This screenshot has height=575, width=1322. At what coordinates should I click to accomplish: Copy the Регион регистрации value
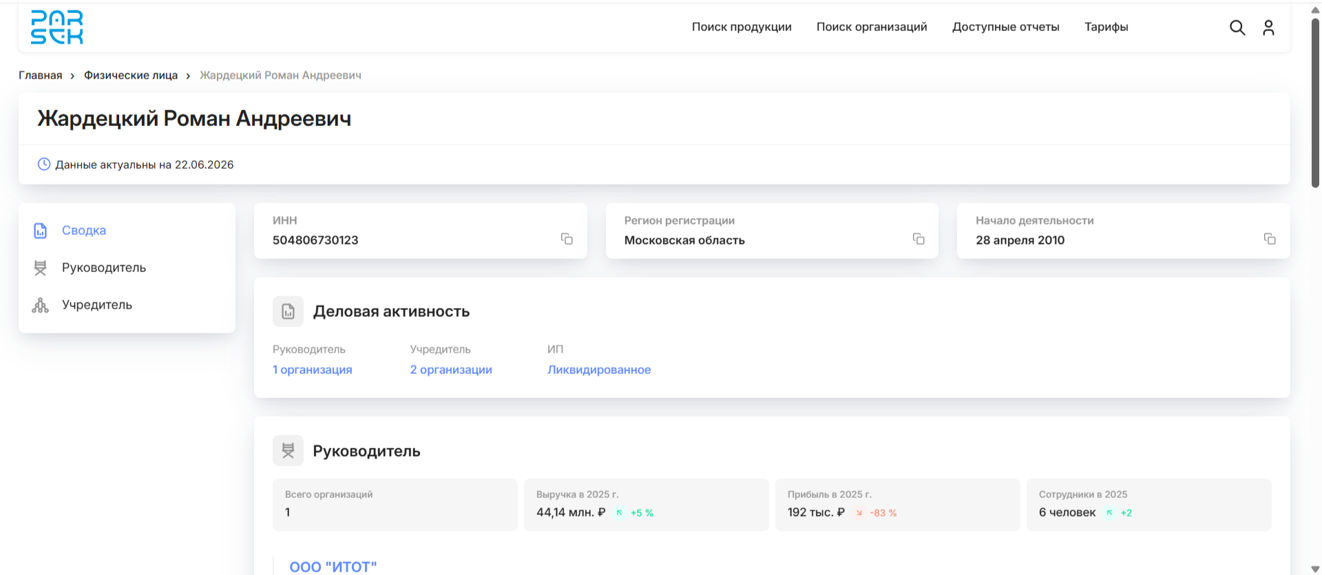pyautogui.click(x=919, y=239)
